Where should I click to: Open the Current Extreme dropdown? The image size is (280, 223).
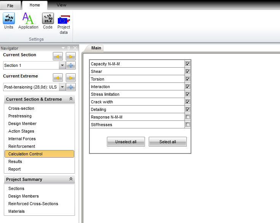coord(62,87)
